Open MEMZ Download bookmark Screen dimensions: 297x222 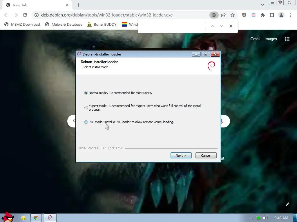(x=22, y=24)
